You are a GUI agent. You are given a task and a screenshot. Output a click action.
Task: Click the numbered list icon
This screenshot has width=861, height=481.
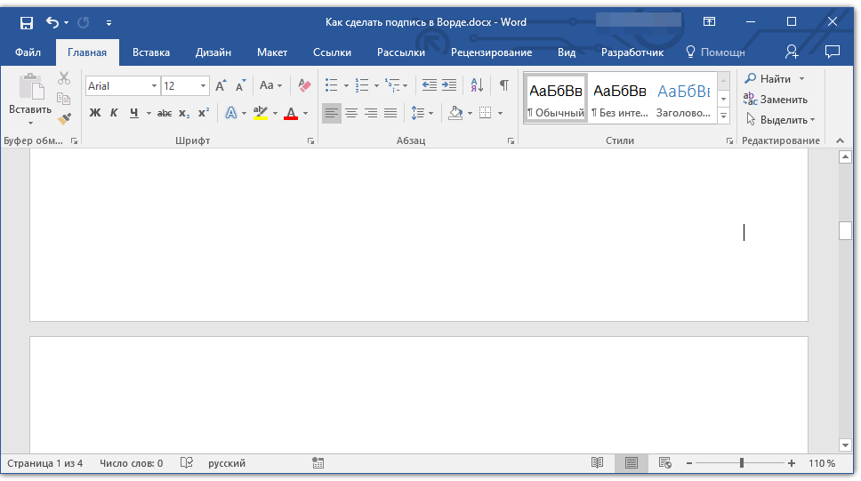(x=362, y=85)
